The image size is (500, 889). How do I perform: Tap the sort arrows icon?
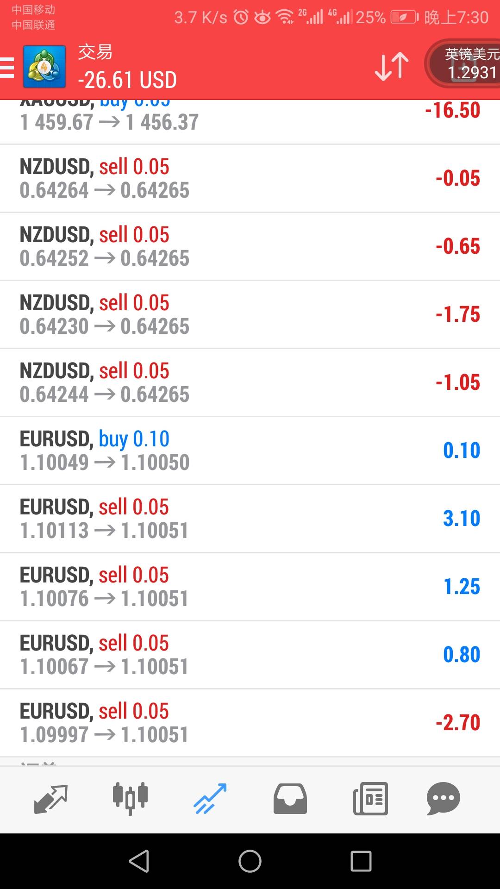(x=391, y=67)
